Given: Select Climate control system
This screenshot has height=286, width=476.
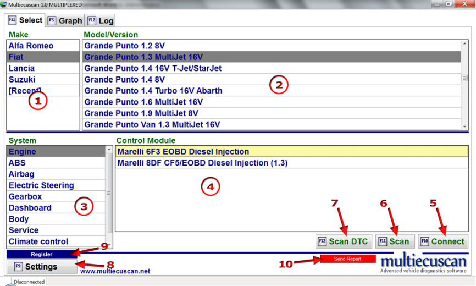Looking at the screenshot, I should pos(38,241).
